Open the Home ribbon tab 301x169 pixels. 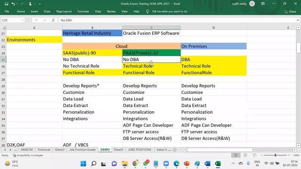pos(21,11)
